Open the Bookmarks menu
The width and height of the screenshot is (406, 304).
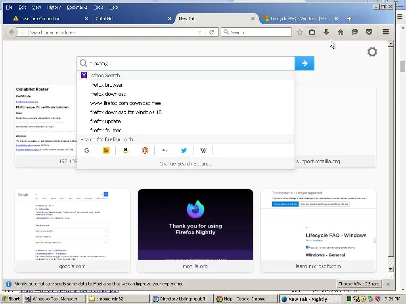click(77, 7)
